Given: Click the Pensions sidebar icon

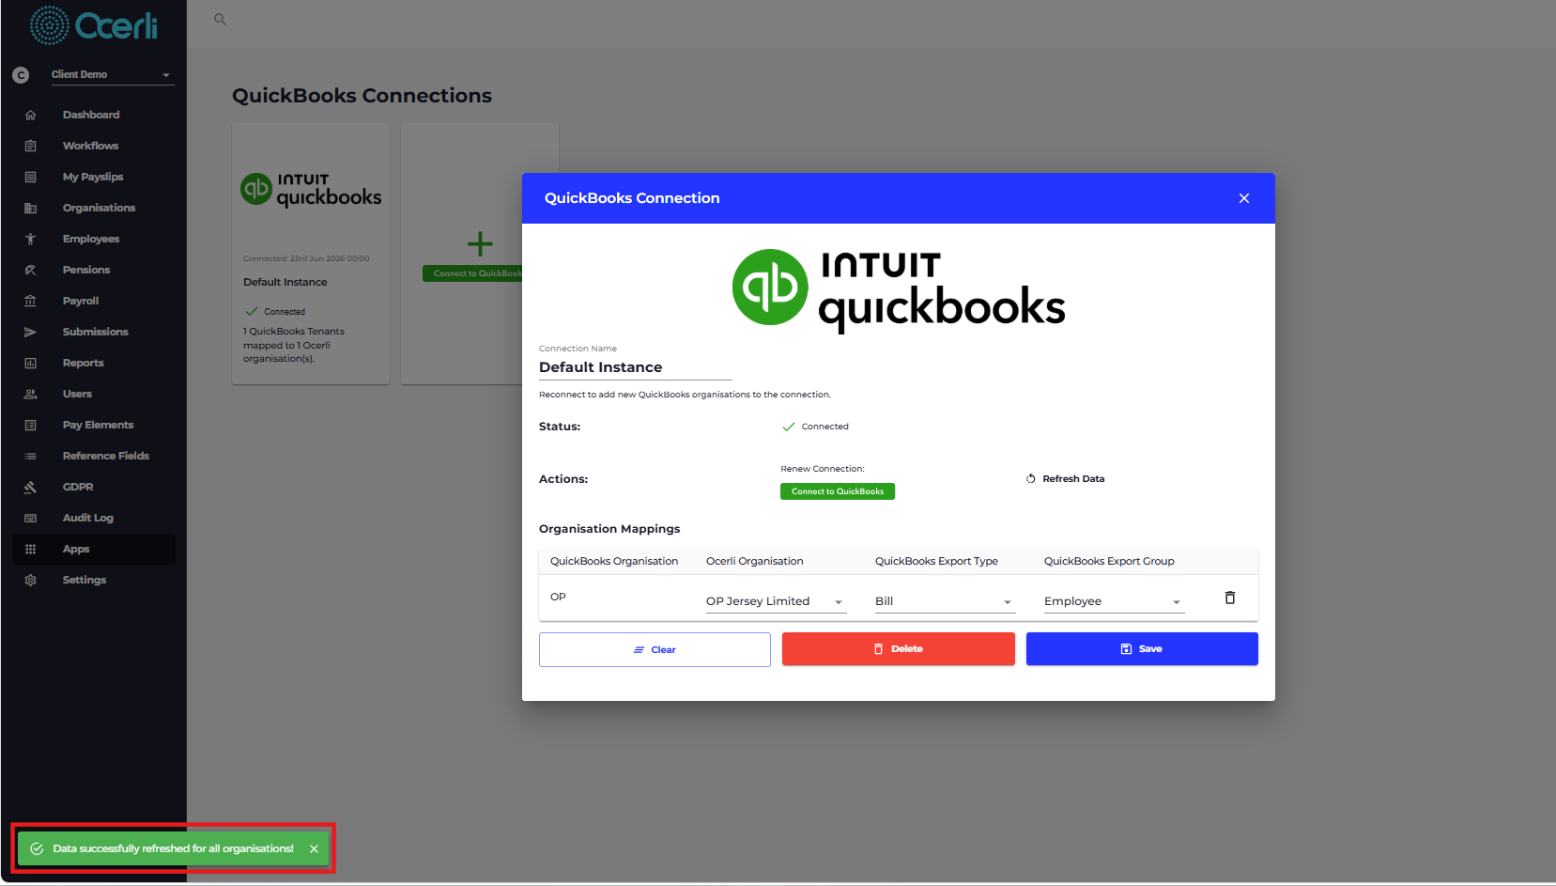Looking at the screenshot, I should (x=30, y=270).
